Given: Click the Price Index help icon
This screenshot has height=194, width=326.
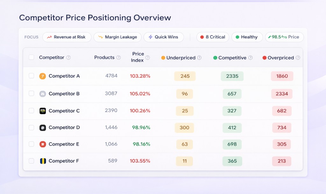Looking at the screenshot, I should pyautogui.click(x=148, y=58).
